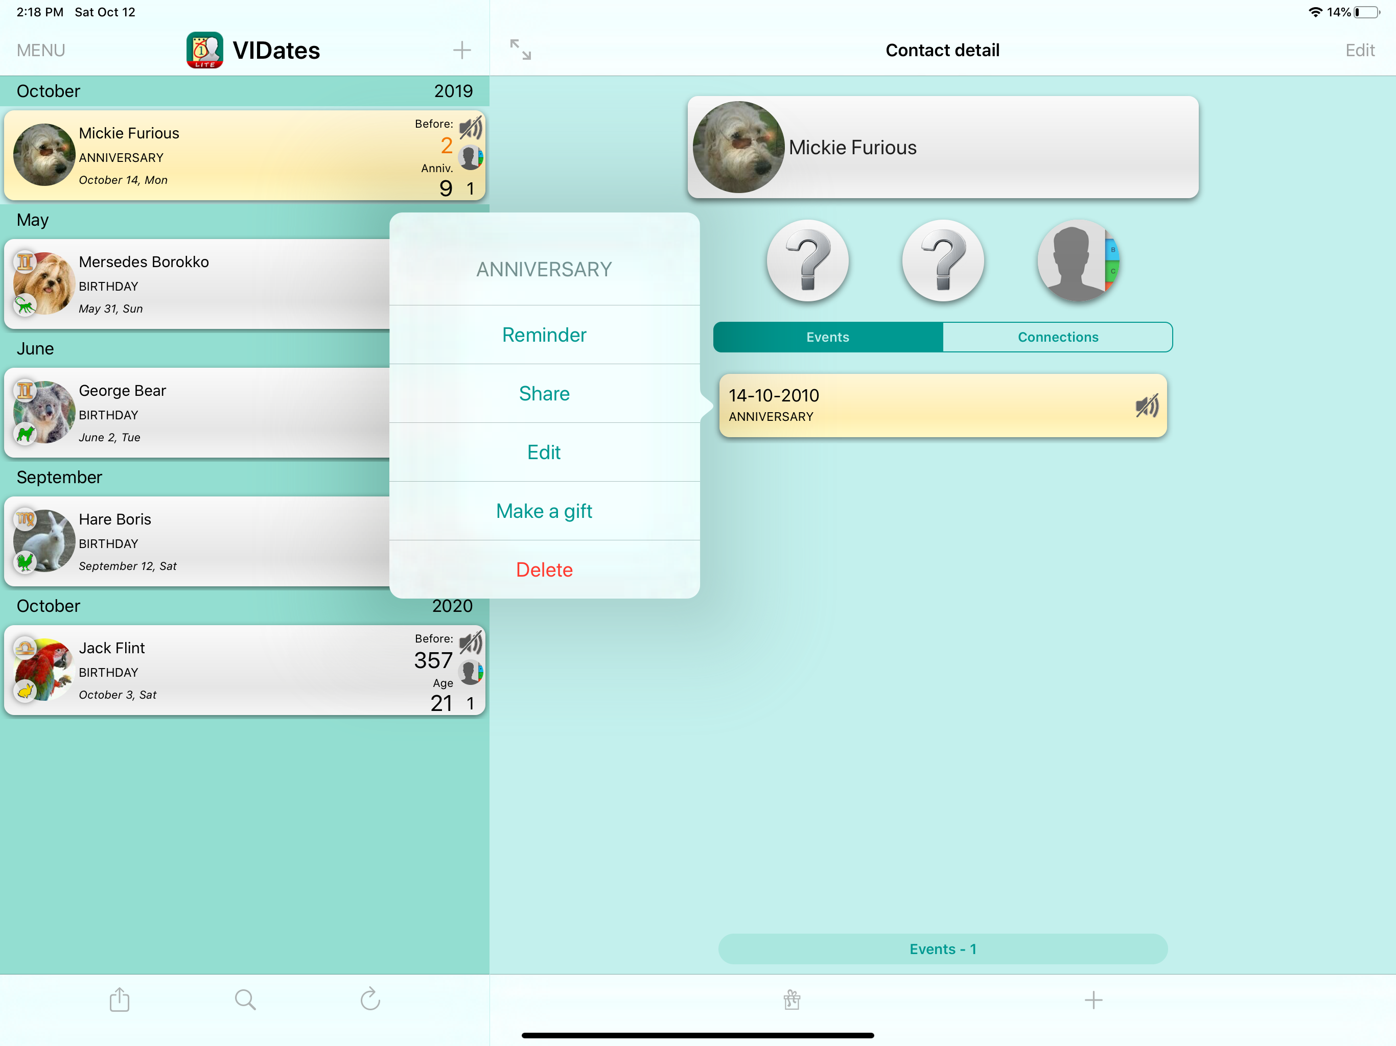Tap Mickie Furious photo in contact detail
The width and height of the screenshot is (1396, 1046).
pos(738,147)
